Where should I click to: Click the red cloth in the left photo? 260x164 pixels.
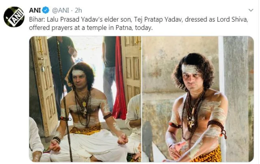pyautogui.click(x=120, y=79)
